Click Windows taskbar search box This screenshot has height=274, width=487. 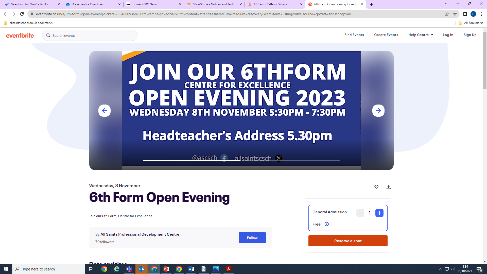pos(49,269)
